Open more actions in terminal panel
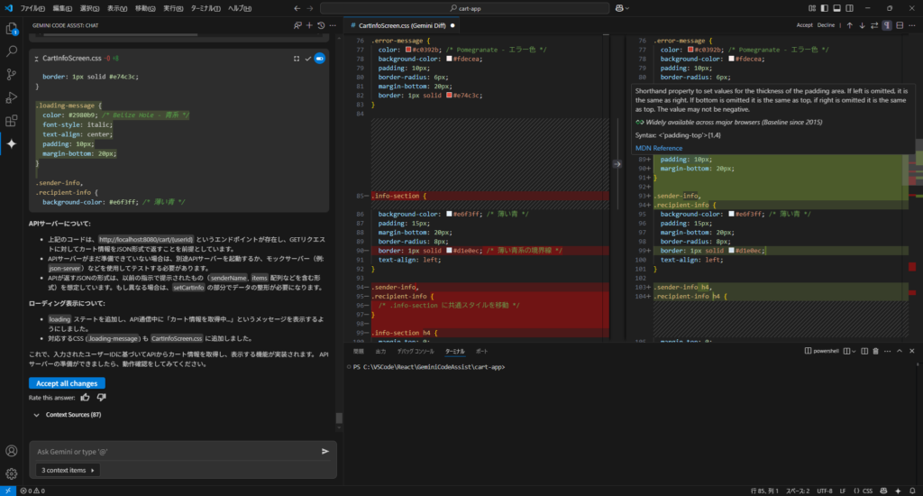Image resolution: width=923 pixels, height=496 pixels. 887,351
